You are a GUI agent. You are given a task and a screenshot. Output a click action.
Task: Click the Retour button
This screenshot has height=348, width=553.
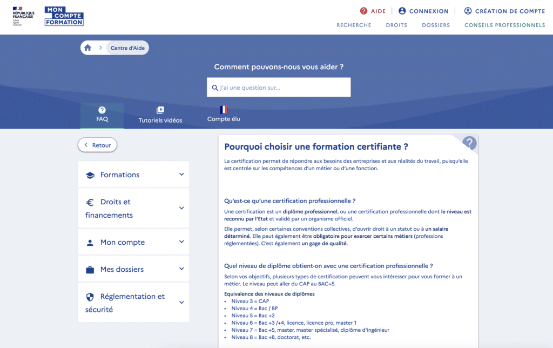pyautogui.click(x=97, y=145)
